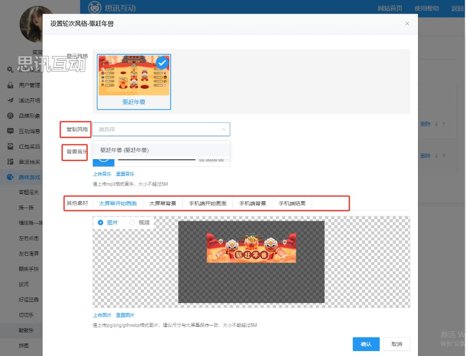Open the 好运狂奔 game in the sidebar
466x356 pixels.
[28, 300]
